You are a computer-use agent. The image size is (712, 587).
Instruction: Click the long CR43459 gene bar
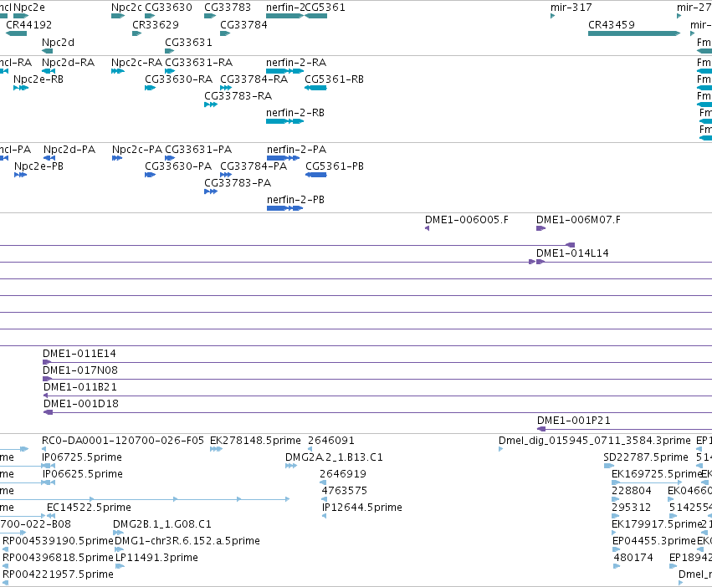click(634, 33)
